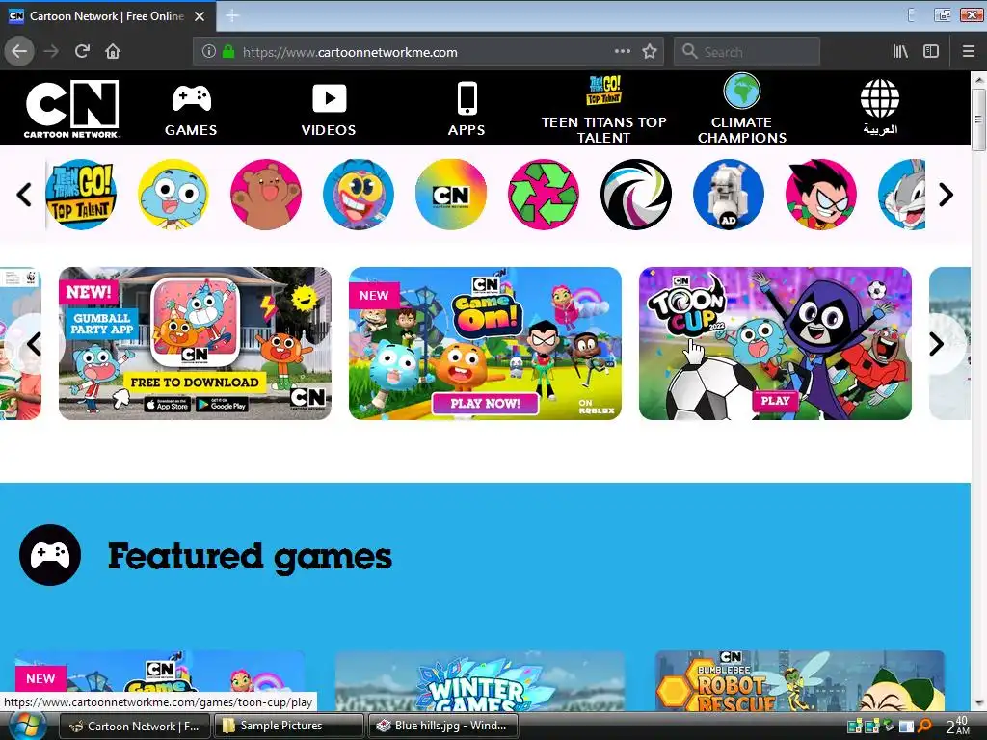Screen dimensions: 987x740
Task: Switch site language to Arabic
Action: click(880, 107)
